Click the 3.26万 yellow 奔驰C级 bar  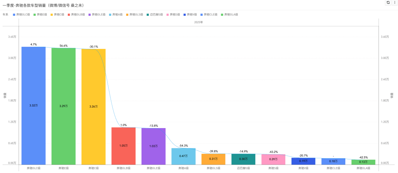click(x=93, y=106)
